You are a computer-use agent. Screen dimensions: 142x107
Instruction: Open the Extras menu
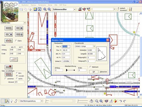point(50,5)
